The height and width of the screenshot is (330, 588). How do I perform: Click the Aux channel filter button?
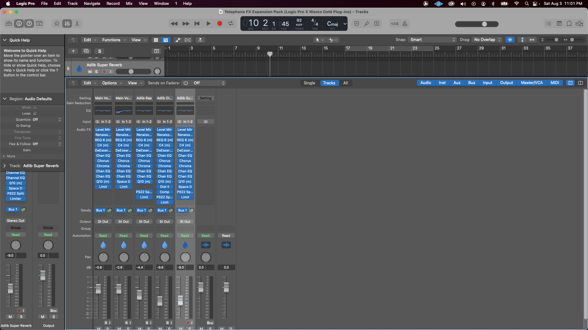457,83
